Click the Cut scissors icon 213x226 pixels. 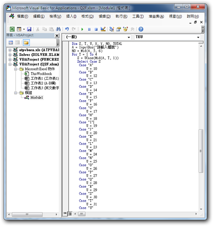37,29
